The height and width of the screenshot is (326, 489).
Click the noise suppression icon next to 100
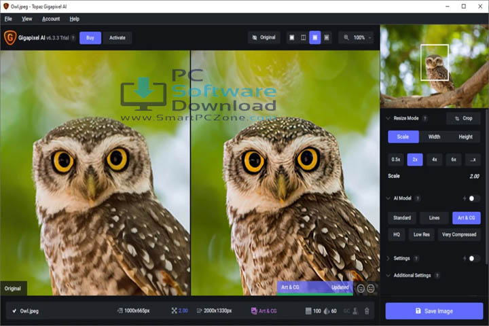pyautogui.click(x=308, y=310)
